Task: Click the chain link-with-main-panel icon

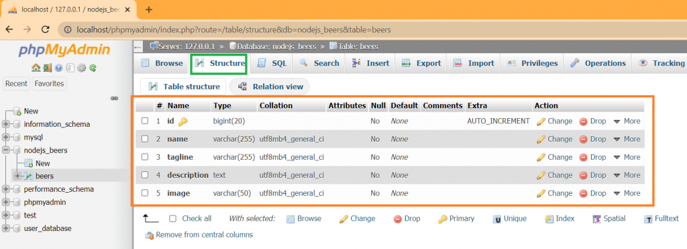Action: pyautogui.click(x=114, y=98)
